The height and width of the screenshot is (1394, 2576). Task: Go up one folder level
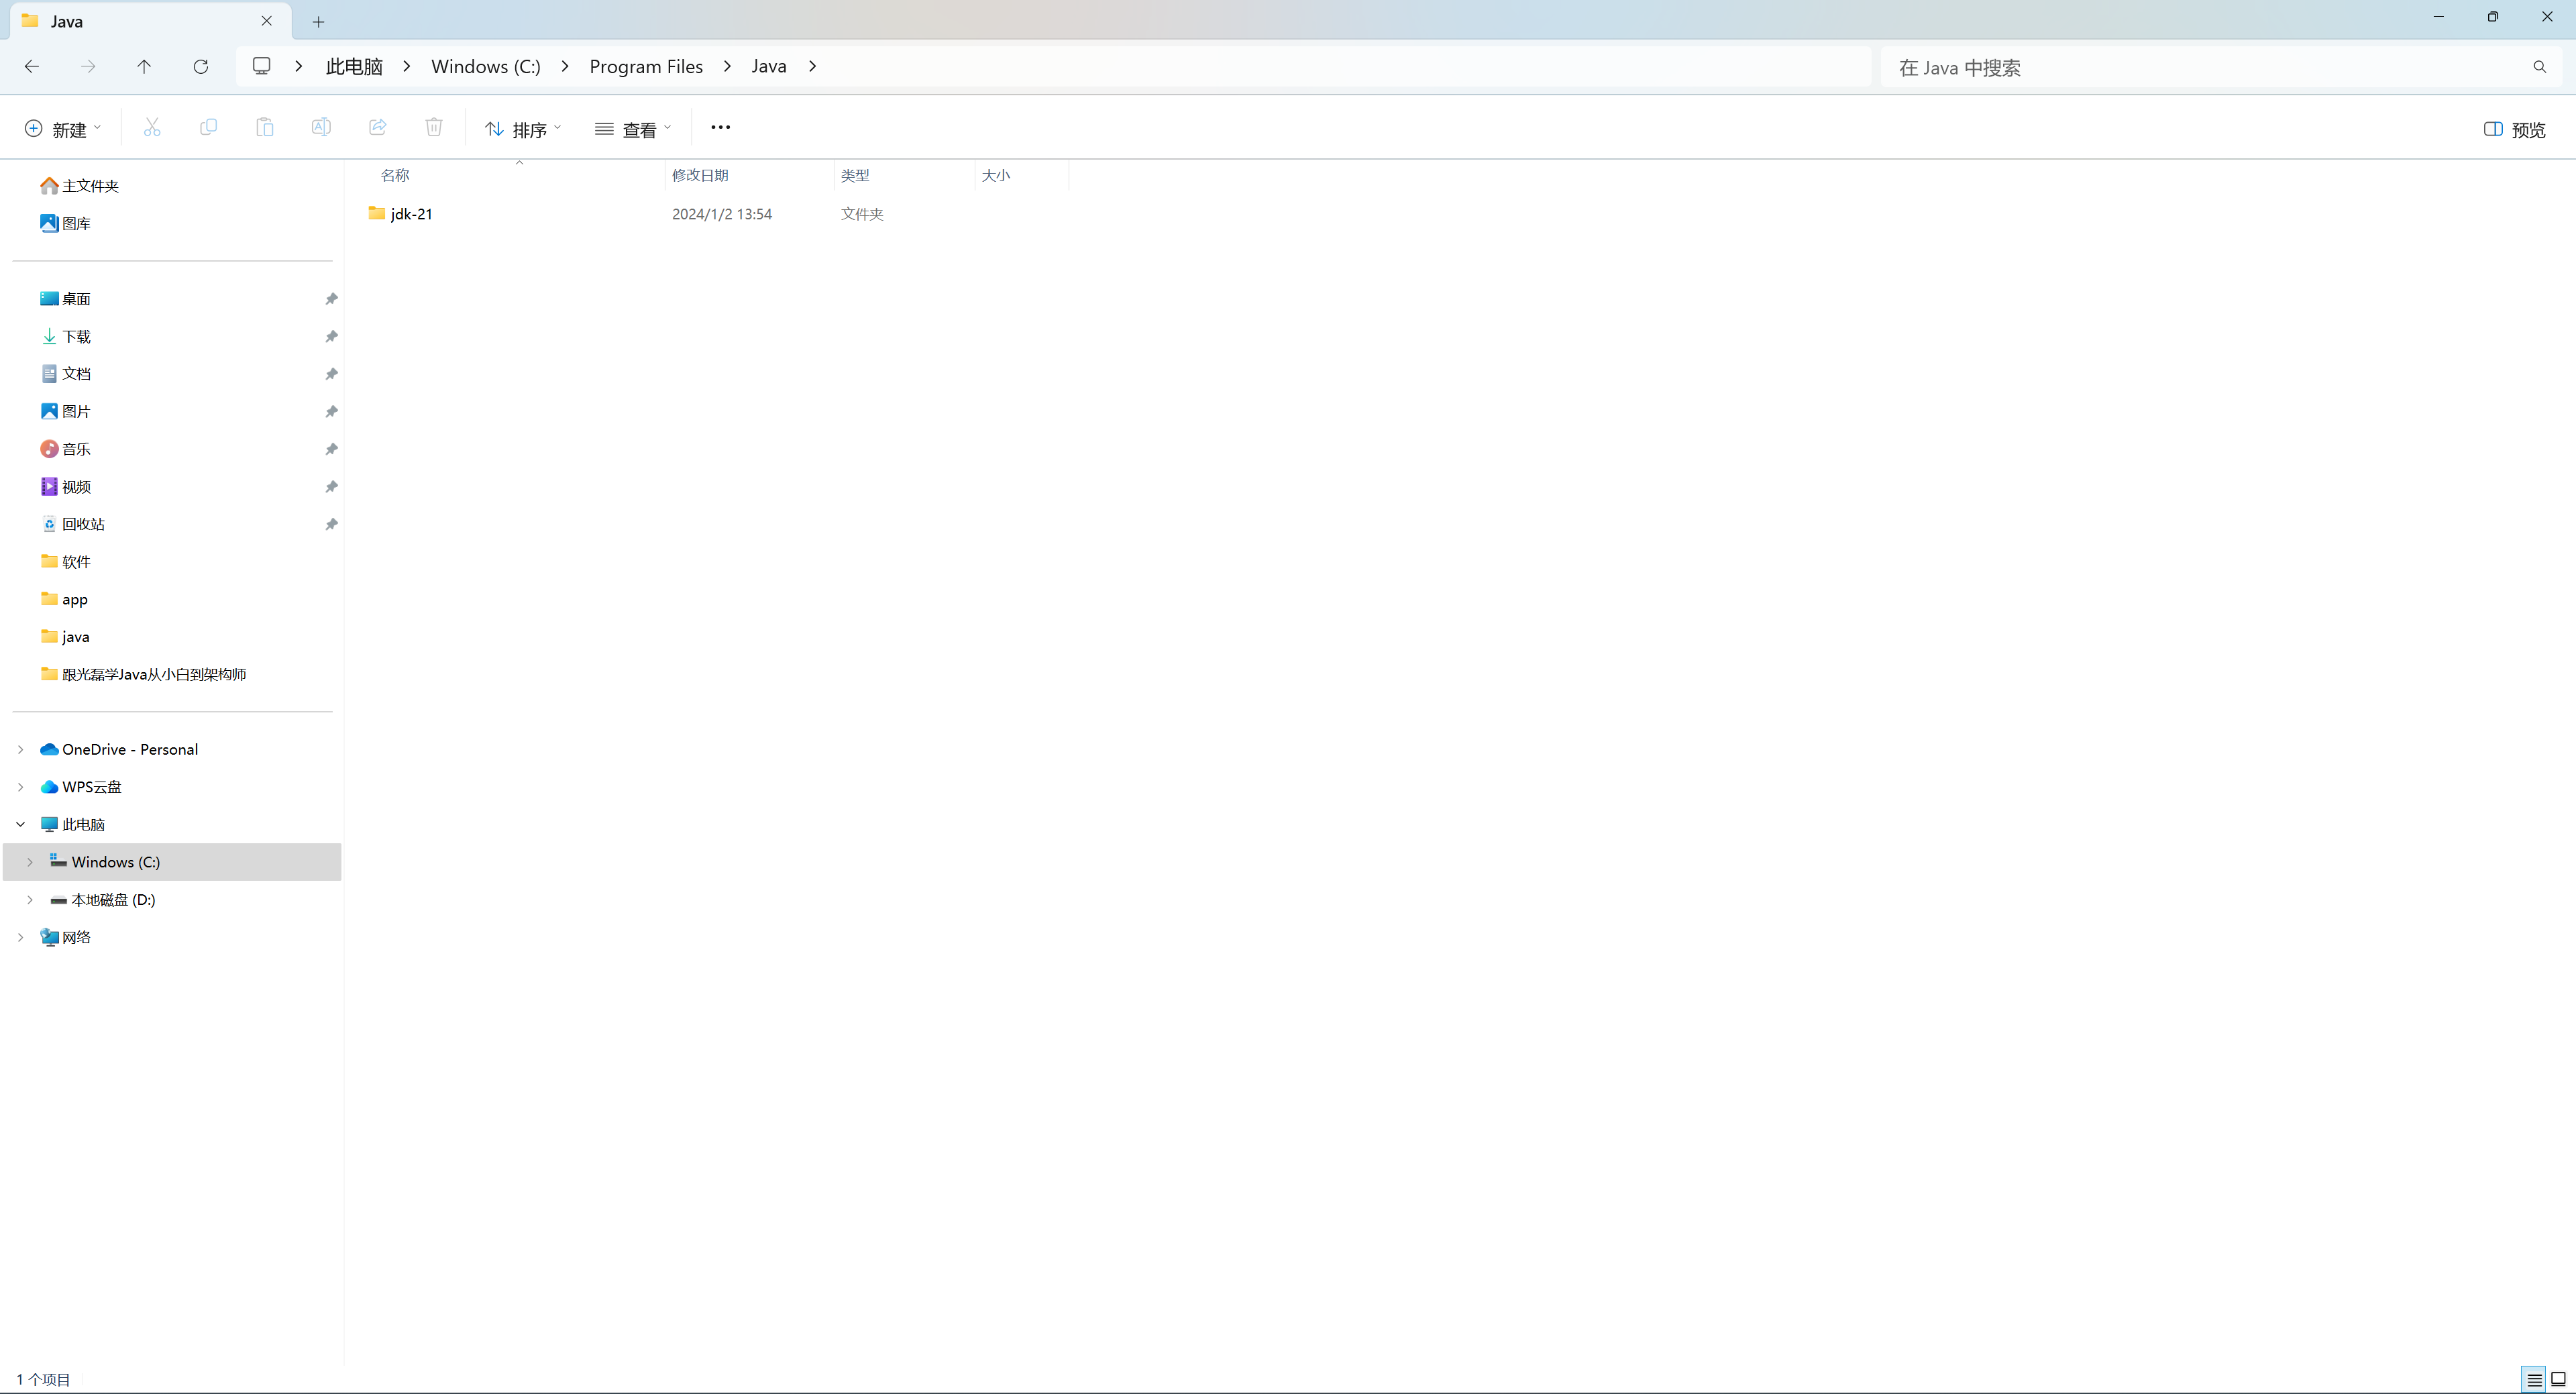pos(144,66)
